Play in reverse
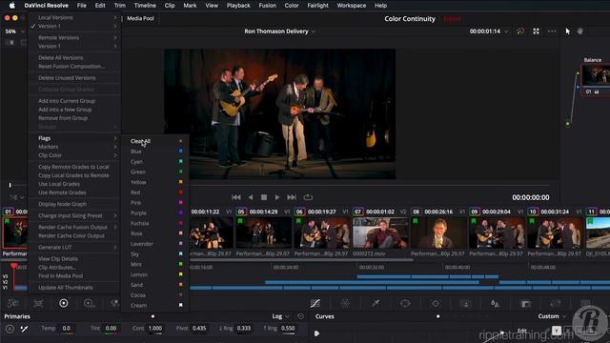 251,197
